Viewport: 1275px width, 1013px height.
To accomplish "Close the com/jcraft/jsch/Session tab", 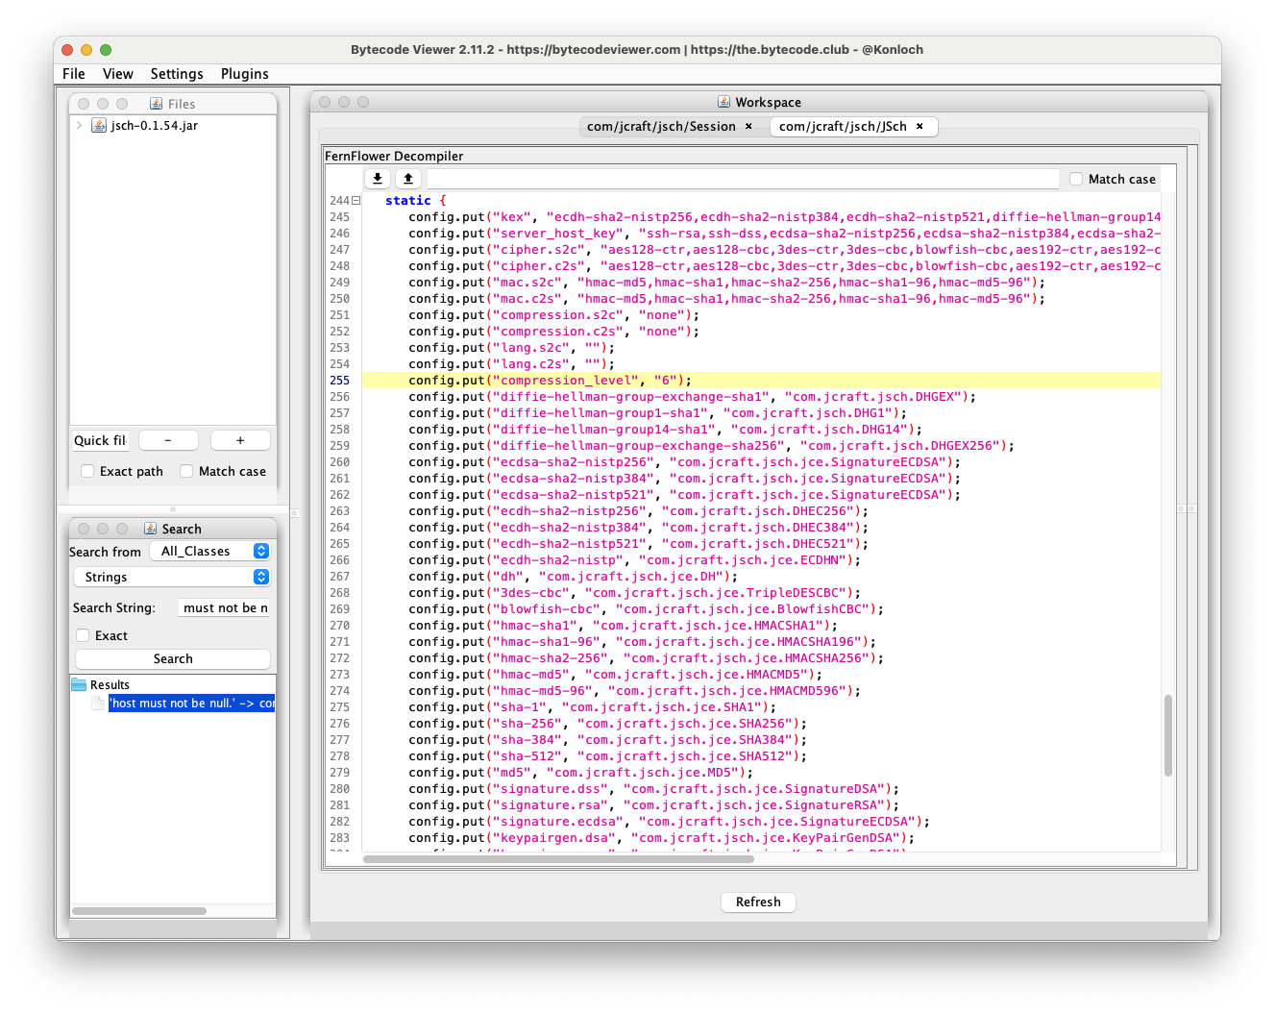I will pos(749,126).
